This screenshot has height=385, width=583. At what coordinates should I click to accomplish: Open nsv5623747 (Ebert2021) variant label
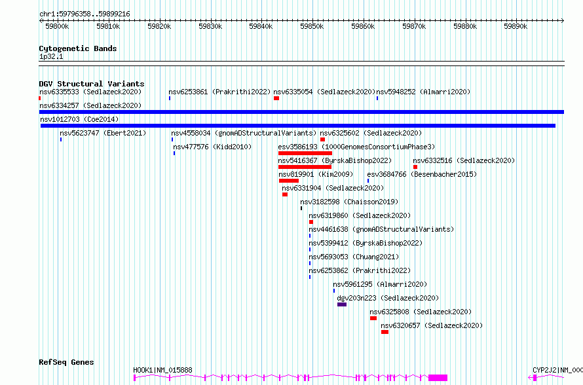pyautogui.click(x=103, y=133)
